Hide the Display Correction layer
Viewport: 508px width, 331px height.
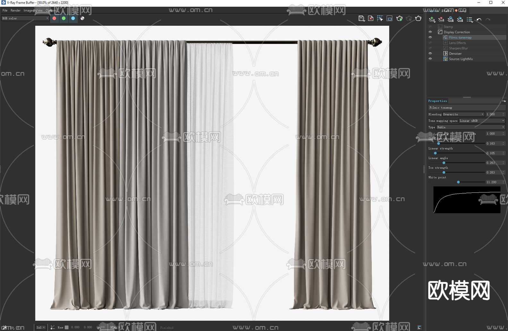click(x=430, y=32)
